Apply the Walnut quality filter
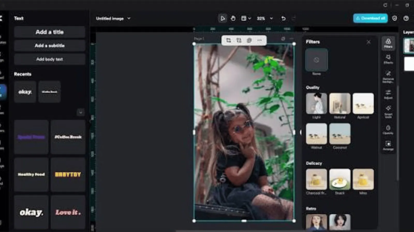Screen dimensions: 414x232 pos(316,134)
